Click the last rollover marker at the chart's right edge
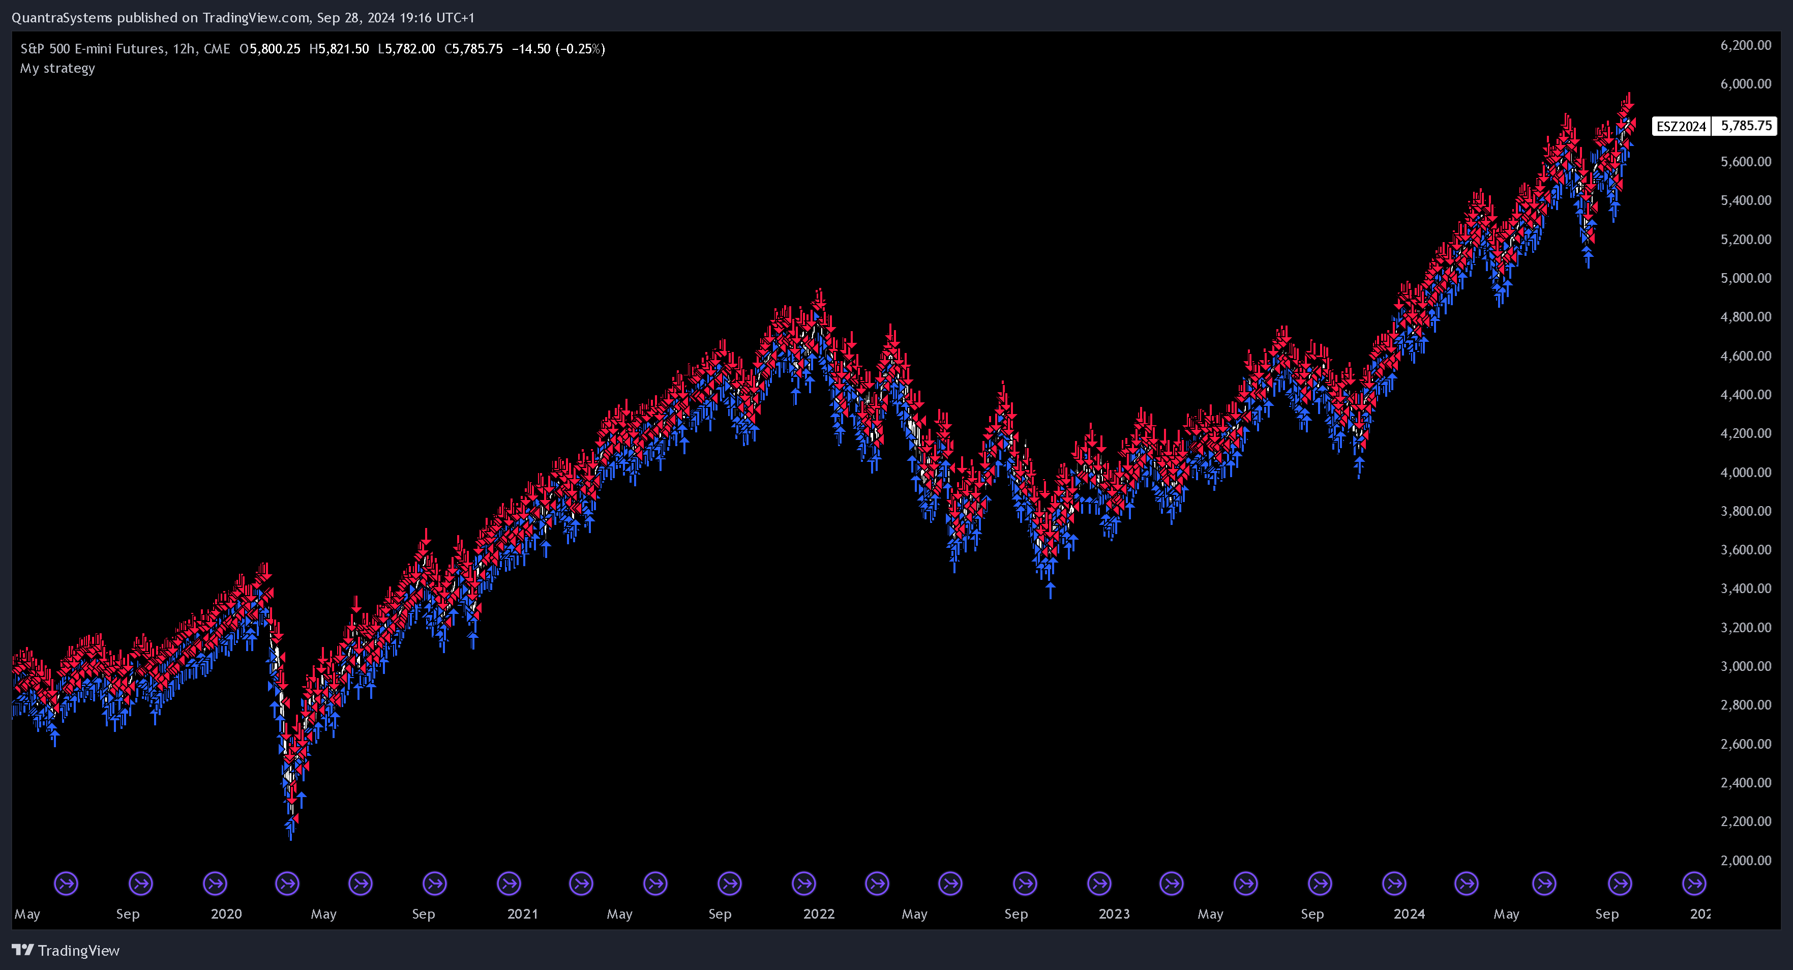1793x970 pixels. [1694, 884]
